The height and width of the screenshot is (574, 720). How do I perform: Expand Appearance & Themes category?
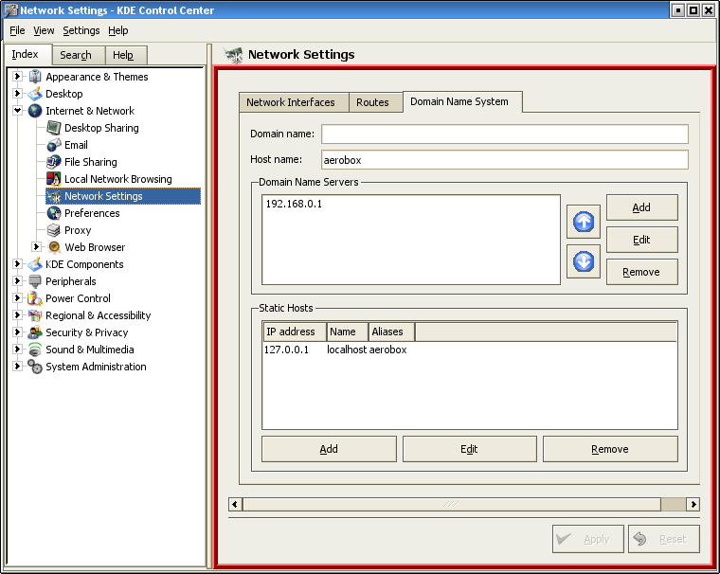click(x=17, y=76)
